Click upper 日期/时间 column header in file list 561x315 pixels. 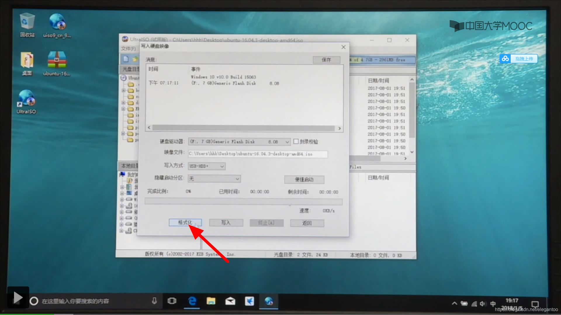coord(378,80)
